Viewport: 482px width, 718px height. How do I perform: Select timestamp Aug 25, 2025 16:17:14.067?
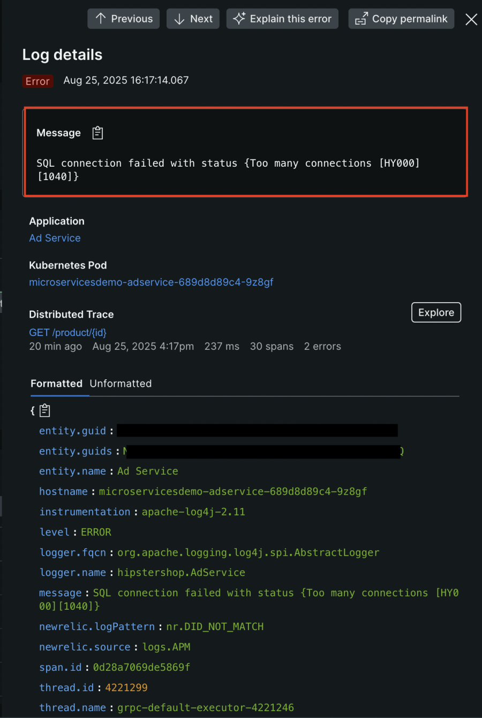[126, 80]
